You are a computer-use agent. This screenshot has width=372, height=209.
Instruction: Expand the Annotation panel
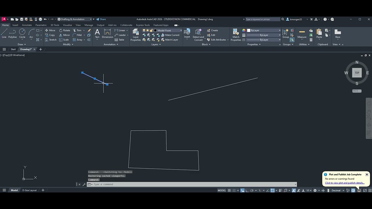click(111, 44)
